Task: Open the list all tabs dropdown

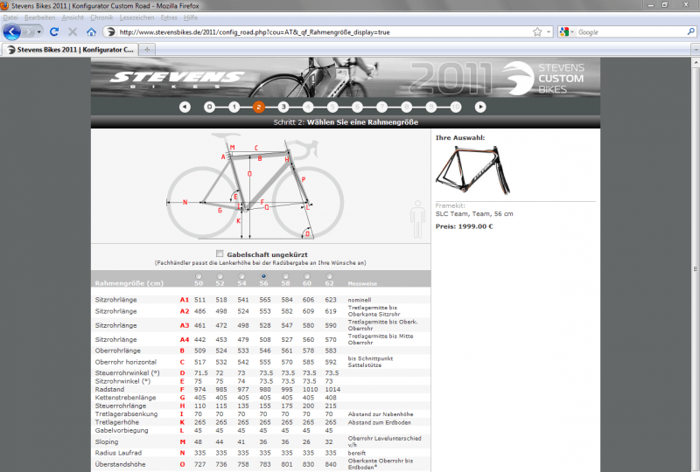Action: pyautogui.click(x=695, y=50)
